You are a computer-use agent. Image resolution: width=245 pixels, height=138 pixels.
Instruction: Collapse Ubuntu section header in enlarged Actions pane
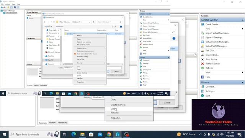[242, 82]
